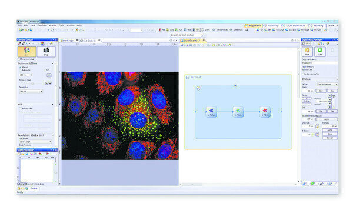The width and height of the screenshot is (353, 213).
Task: Collapse the Resolution section
Action: click(x=53, y=135)
